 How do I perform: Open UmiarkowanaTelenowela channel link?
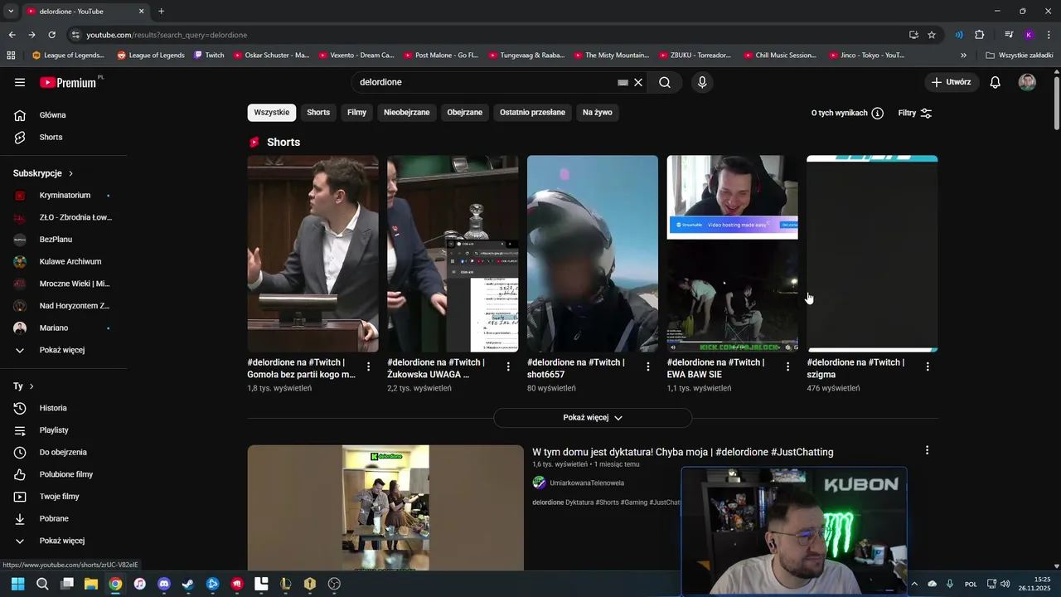tap(587, 483)
